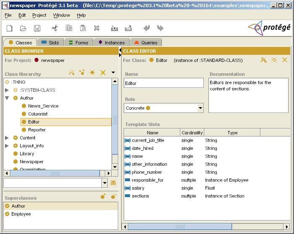
Task: Click the Class Hierarchy scroll up arrow
Action: pyautogui.click(x=115, y=82)
